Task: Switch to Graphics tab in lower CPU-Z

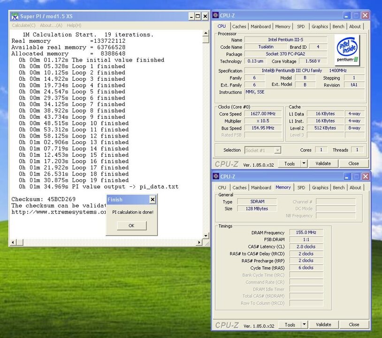Action: [x=320, y=188]
